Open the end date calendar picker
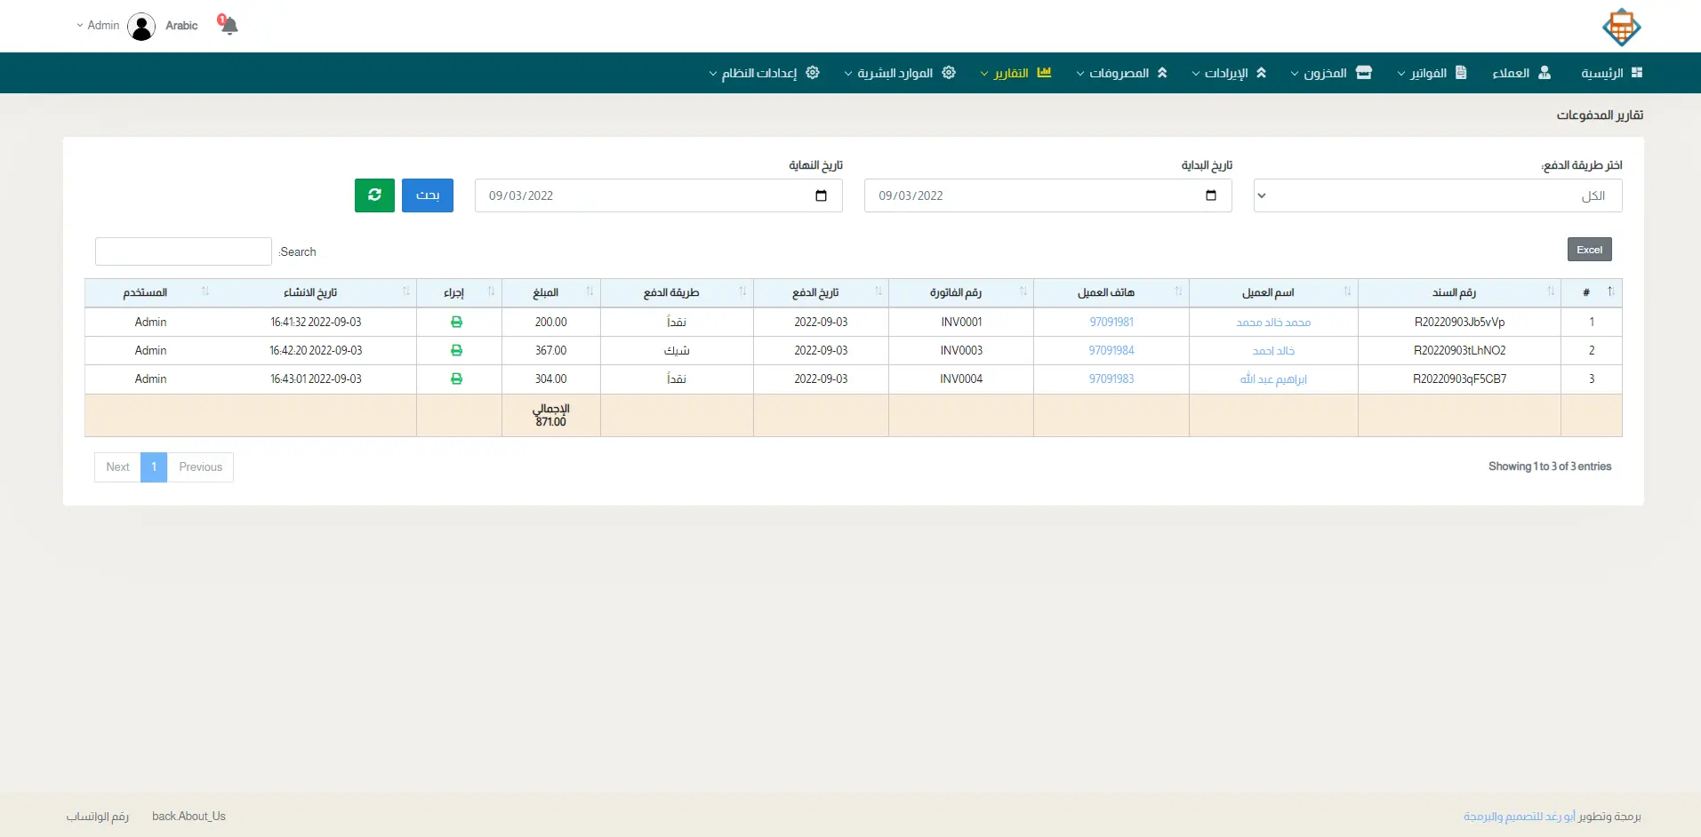Screen dimensions: 1701x837 click(x=821, y=195)
